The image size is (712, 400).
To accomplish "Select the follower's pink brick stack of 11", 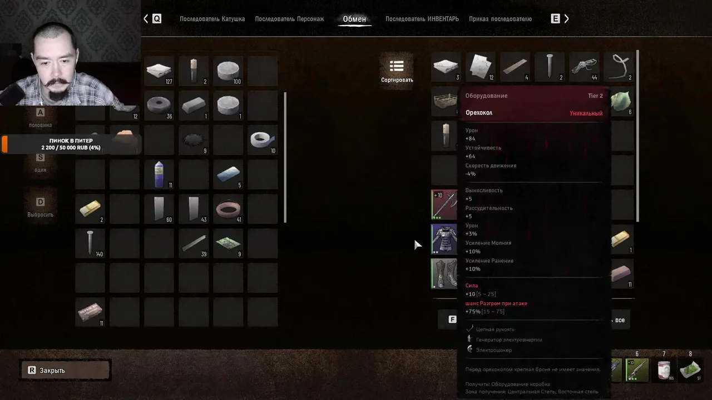I will click(x=622, y=273).
